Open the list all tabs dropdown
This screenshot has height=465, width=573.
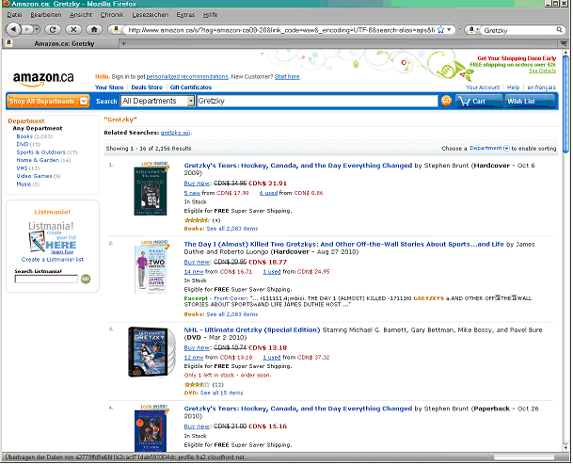pos(564,43)
